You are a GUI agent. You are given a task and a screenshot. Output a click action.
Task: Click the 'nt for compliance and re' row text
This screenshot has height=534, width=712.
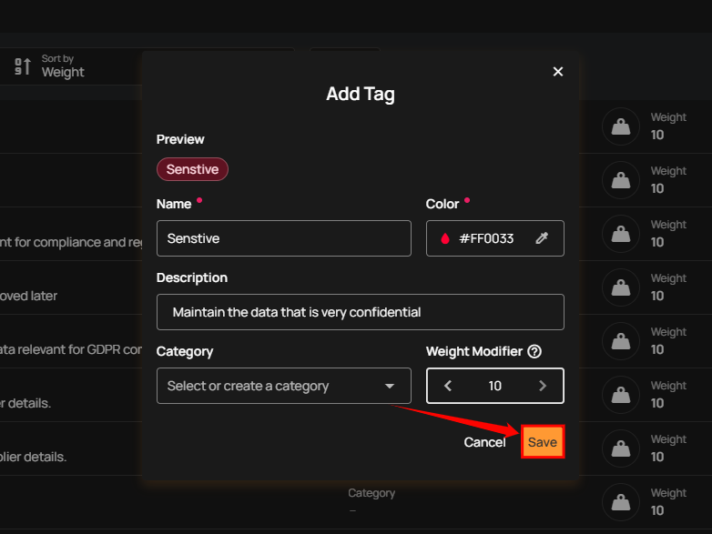coord(71,242)
